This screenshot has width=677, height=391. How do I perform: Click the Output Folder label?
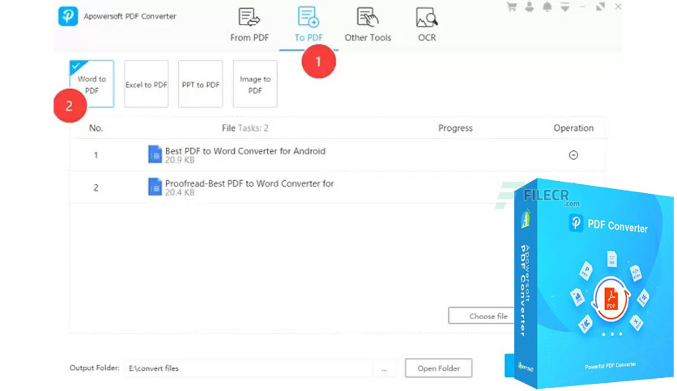(95, 368)
